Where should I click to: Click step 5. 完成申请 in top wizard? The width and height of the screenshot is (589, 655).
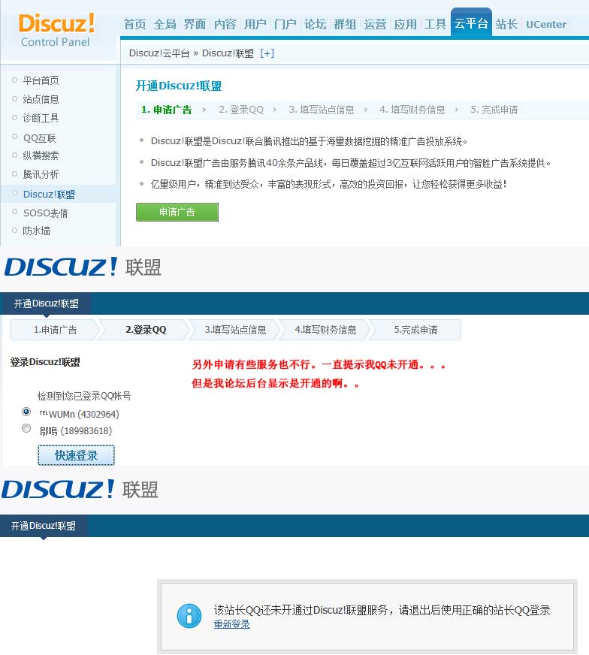pyautogui.click(x=494, y=110)
